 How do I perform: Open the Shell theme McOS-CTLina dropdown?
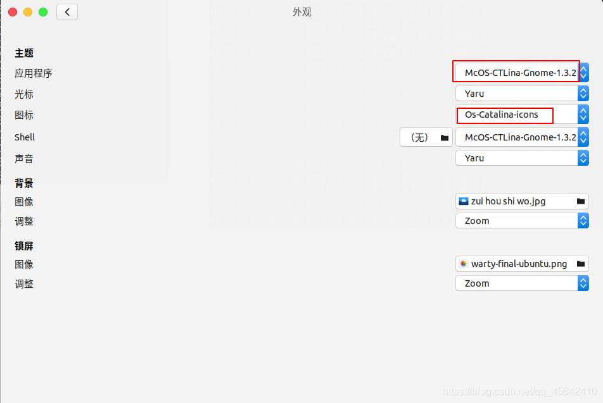point(522,137)
